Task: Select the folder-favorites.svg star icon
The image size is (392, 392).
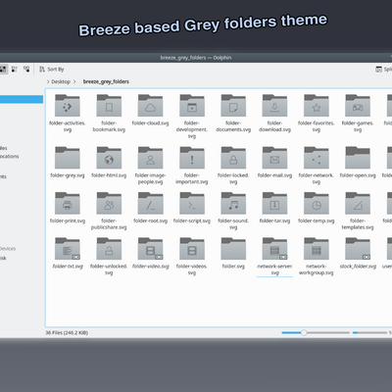Action: click(317, 106)
